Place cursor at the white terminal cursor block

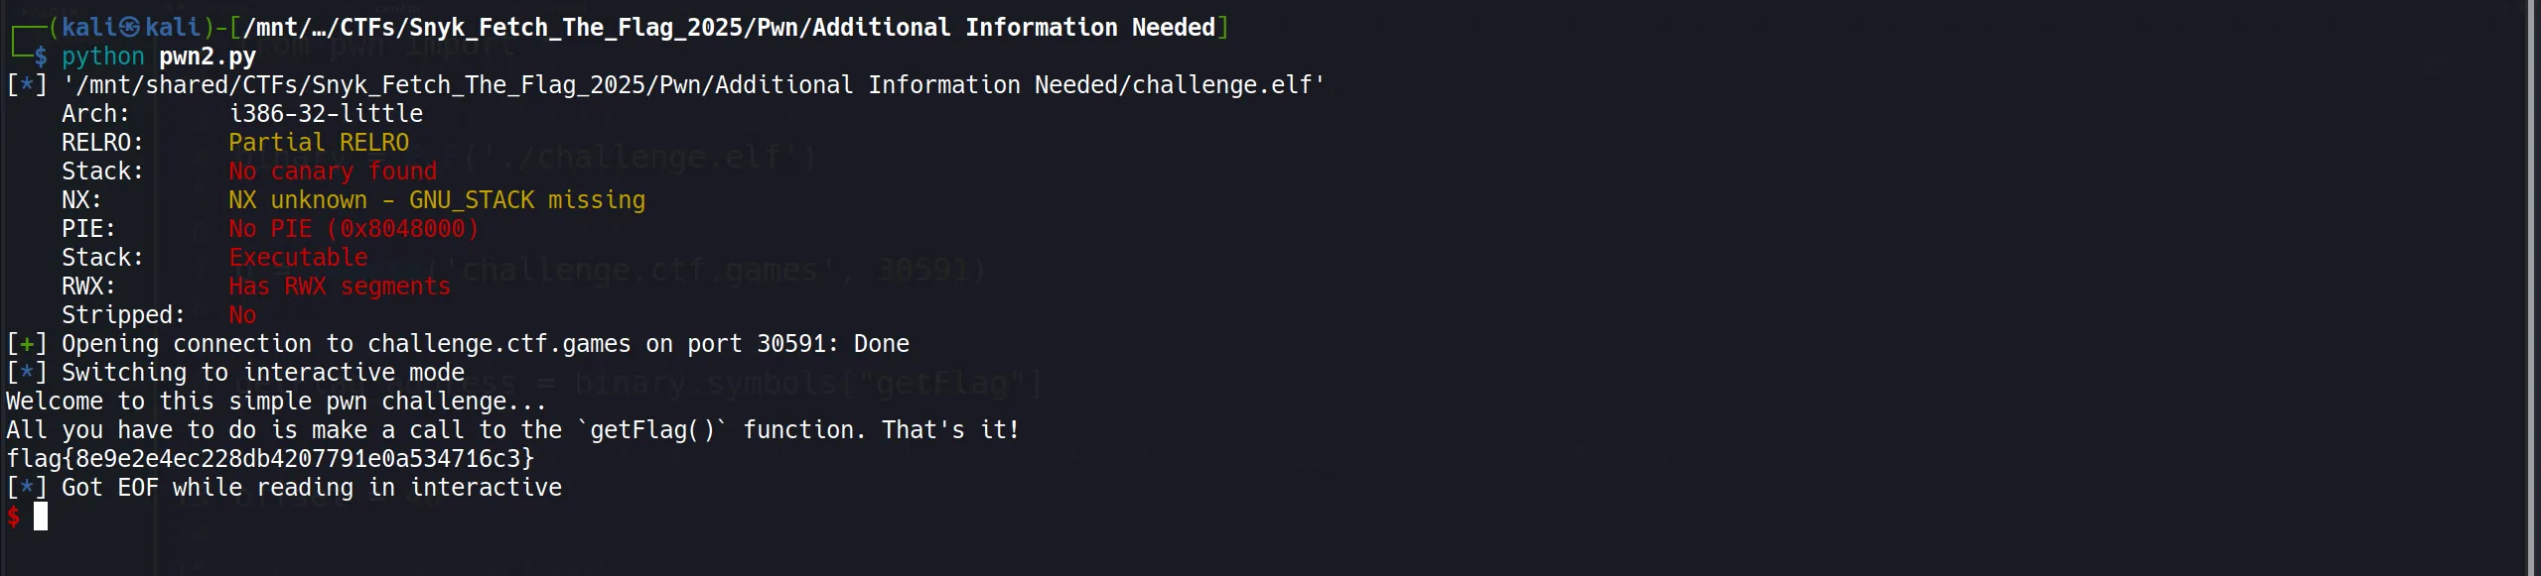pyautogui.click(x=41, y=517)
